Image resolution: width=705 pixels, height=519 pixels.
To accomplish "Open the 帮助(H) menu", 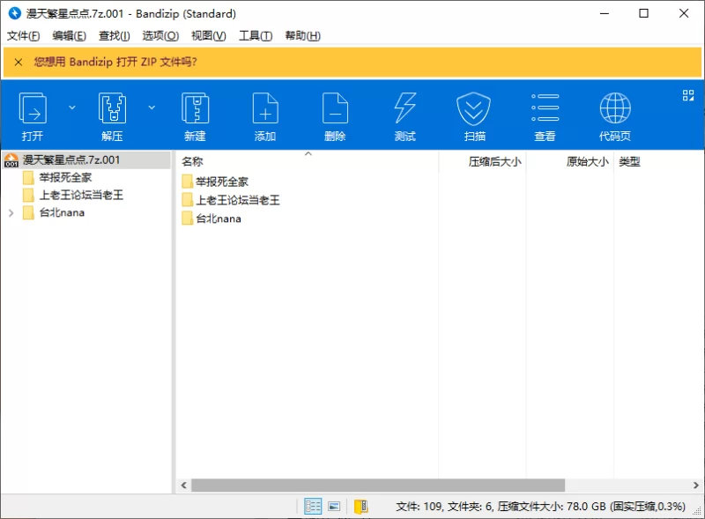I will pyautogui.click(x=302, y=35).
